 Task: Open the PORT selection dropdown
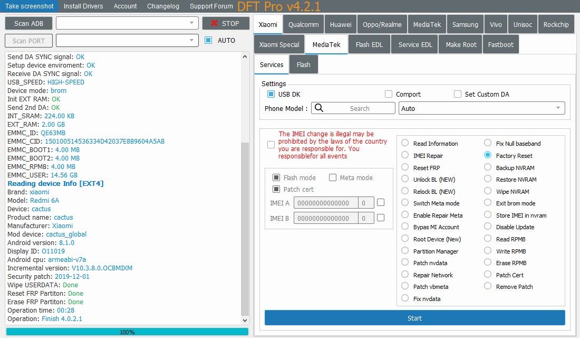pos(127,40)
